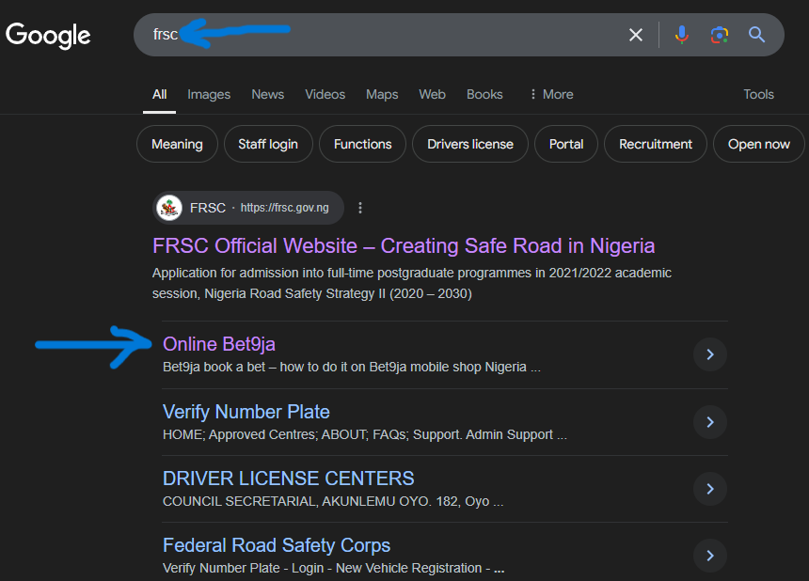Open the Videos tab
Image resolution: width=809 pixels, height=581 pixels.
point(325,94)
